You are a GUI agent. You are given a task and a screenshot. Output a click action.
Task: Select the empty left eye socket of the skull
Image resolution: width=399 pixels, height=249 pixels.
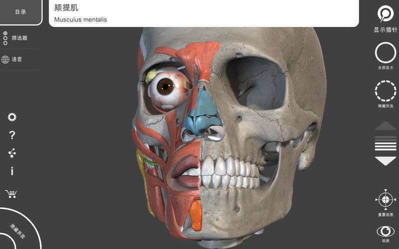click(256, 83)
